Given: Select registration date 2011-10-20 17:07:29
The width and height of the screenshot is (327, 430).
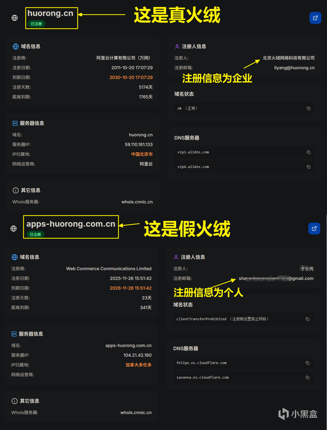Looking at the screenshot, I should coord(132,68).
